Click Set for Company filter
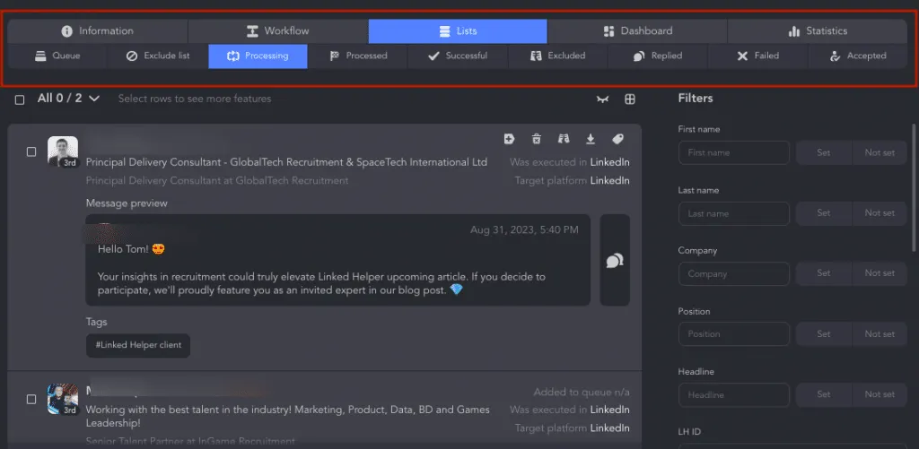The height and width of the screenshot is (449, 919). [824, 274]
